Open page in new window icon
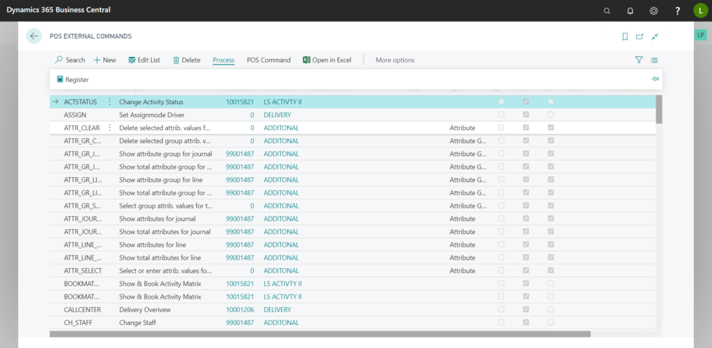The width and height of the screenshot is (712, 348). [640, 37]
